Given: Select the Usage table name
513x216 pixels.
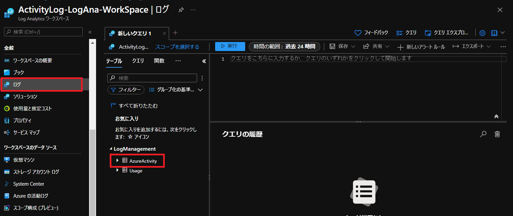Looking at the screenshot, I should (x=136, y=171).
